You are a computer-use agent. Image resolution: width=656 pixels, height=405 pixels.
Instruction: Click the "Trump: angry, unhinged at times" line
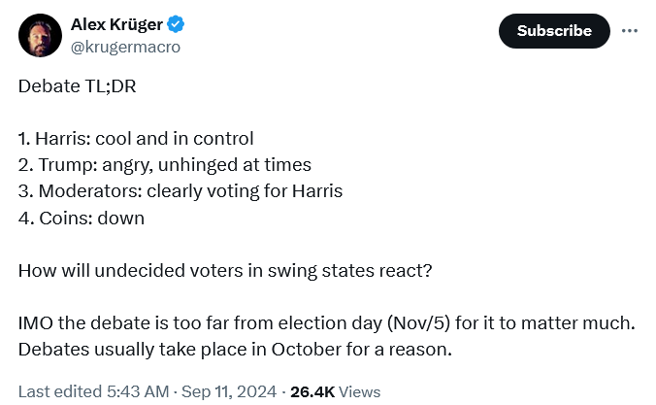[164, 164]
